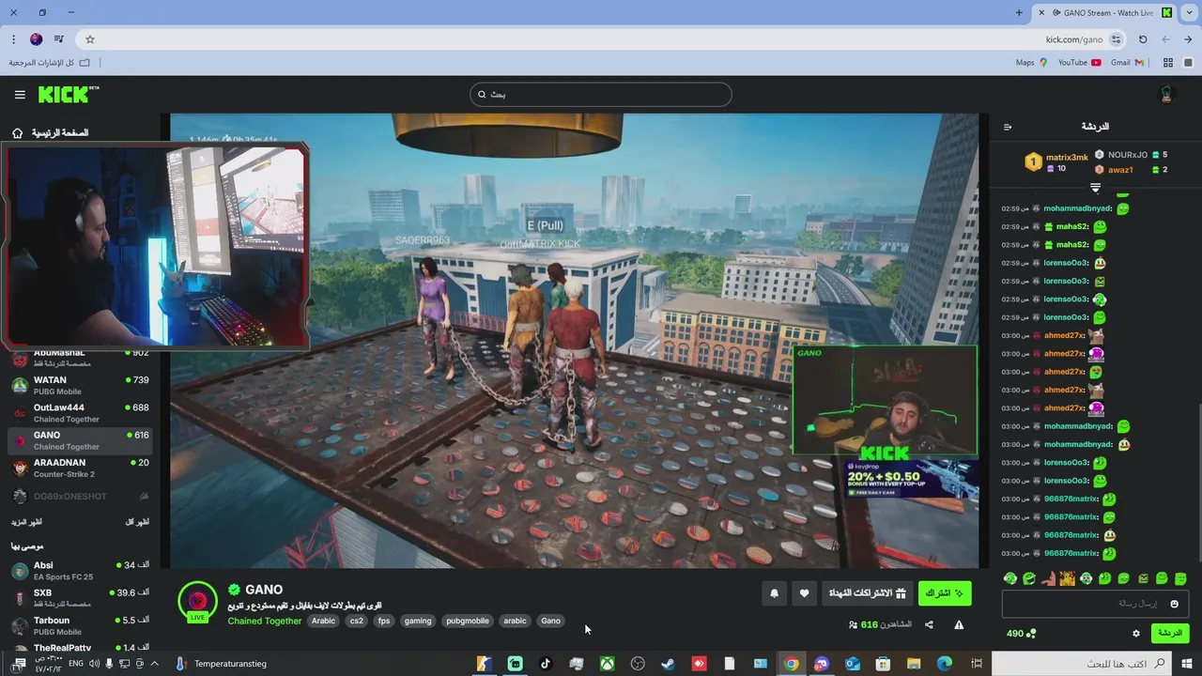The image size is (1202, 676).
Task: Bookmark page with star icon
Action: pyautogui.click(x=90, y=39)
